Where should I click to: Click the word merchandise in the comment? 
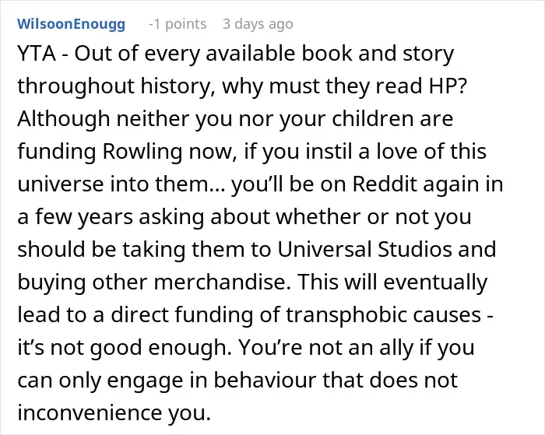click(222, 282)
